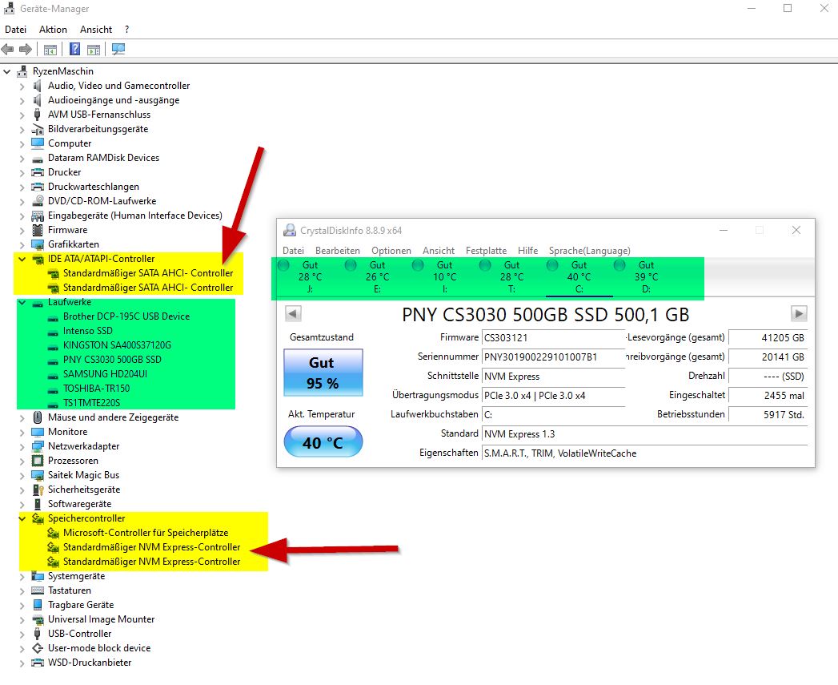838x685 pixels.
Task: Expand the Saitek Magic Bus node
Action: pyautogui.click(x=22, y=476)
